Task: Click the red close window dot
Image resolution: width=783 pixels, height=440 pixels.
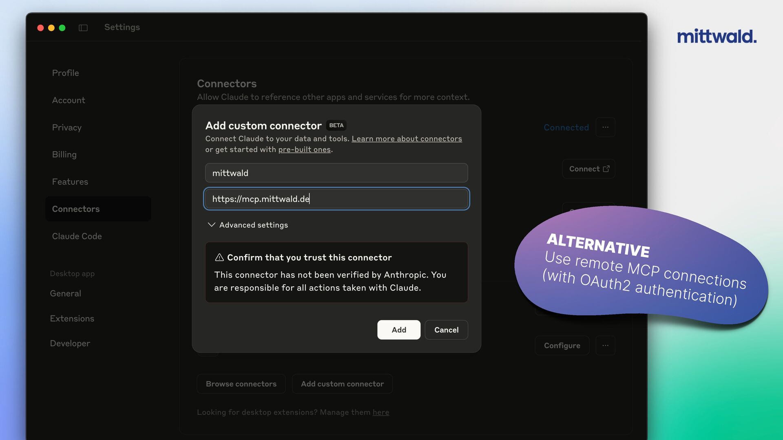Action: (x=40, y=28)
